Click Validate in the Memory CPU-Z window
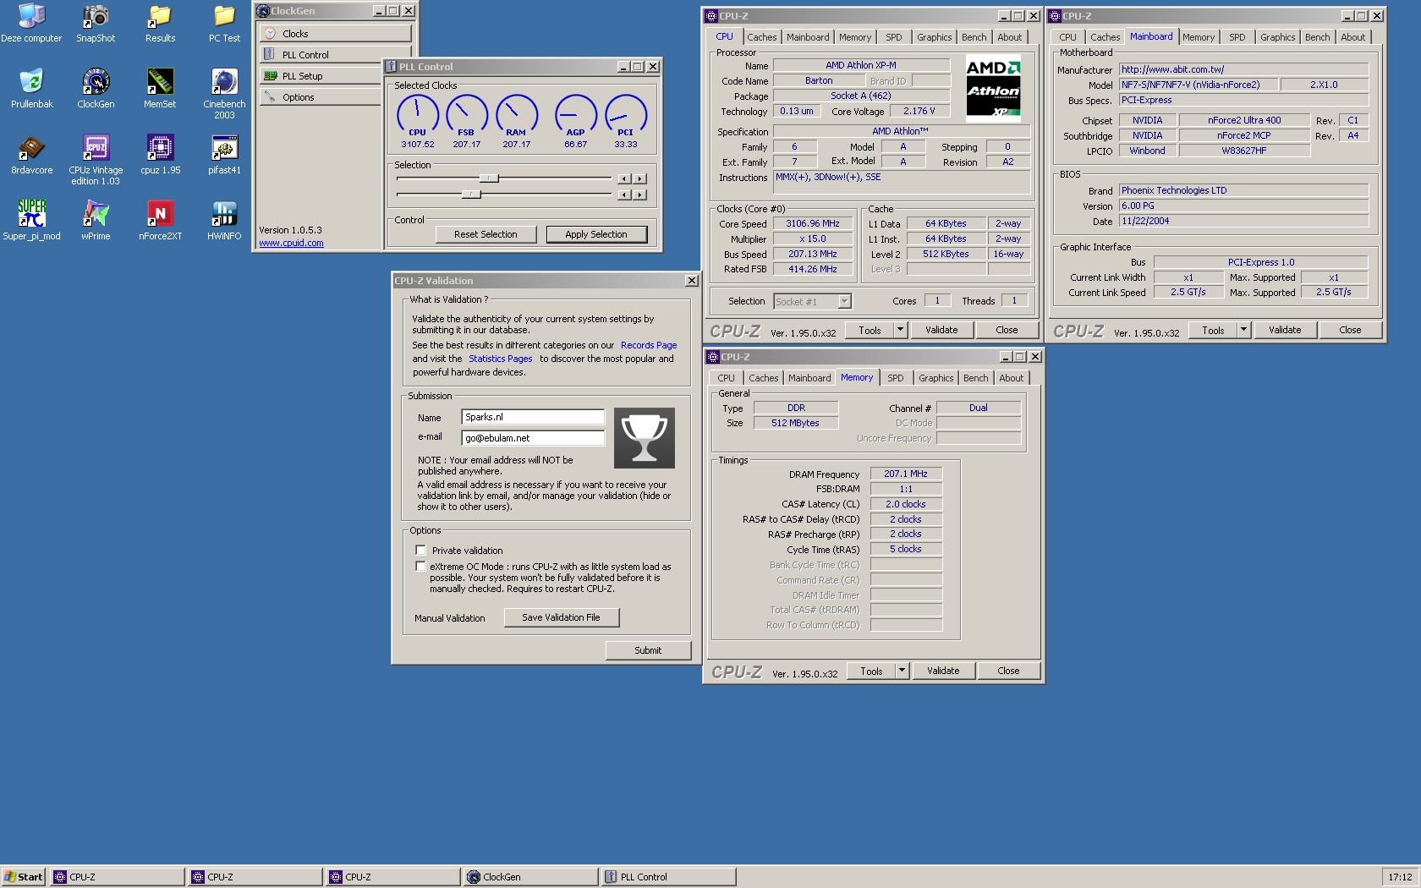Image resolution: width=1421 pixels, height=888 pixels. click(x=943, y=671)
